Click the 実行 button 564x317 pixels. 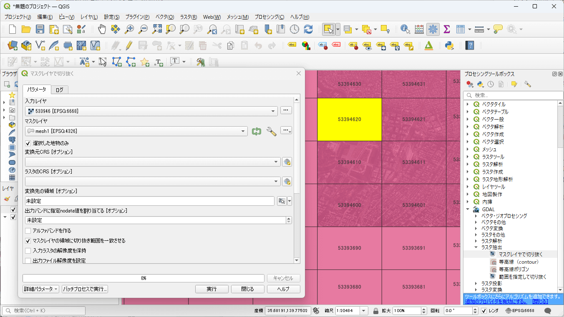tap(211, 289)
